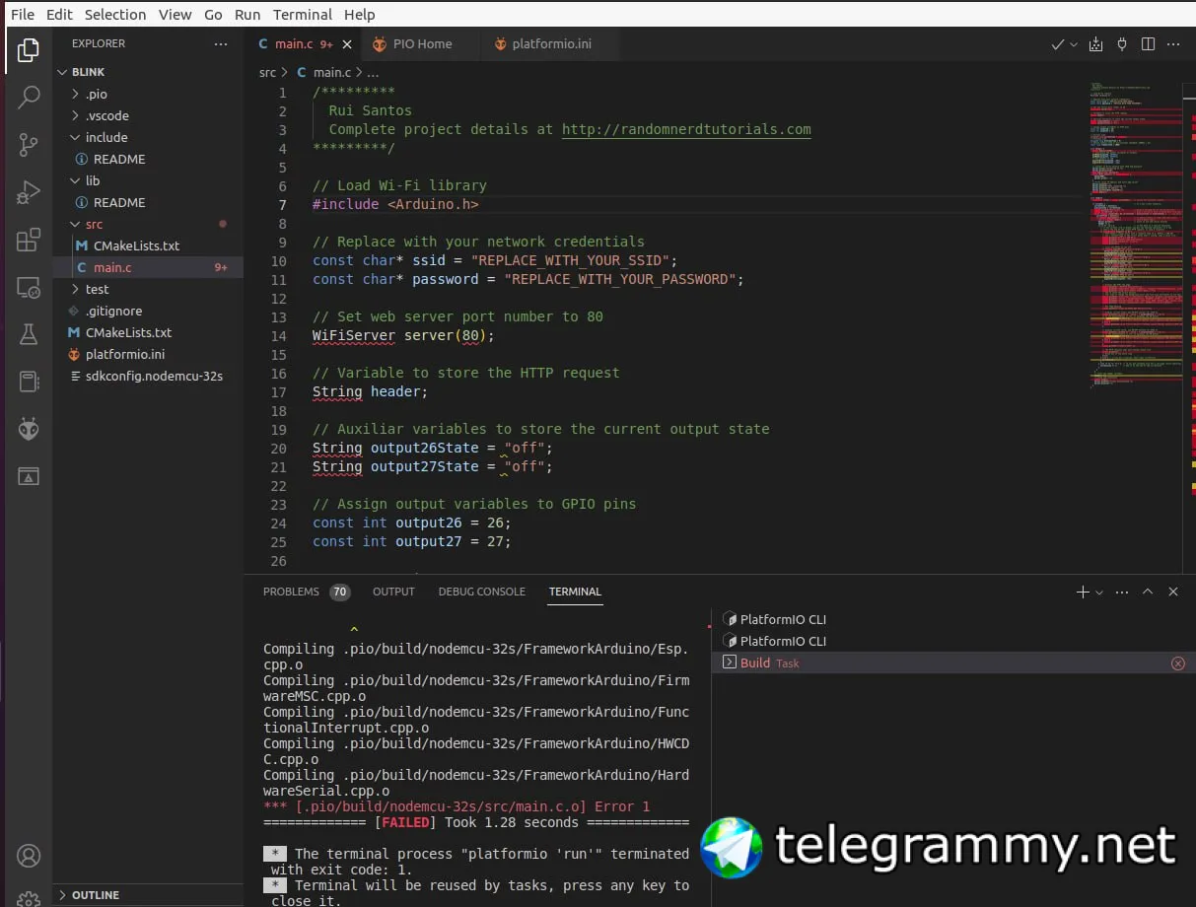1196x907 pixels.
Task: Open the Run and Debug view
Action: [x=29, y=192]
